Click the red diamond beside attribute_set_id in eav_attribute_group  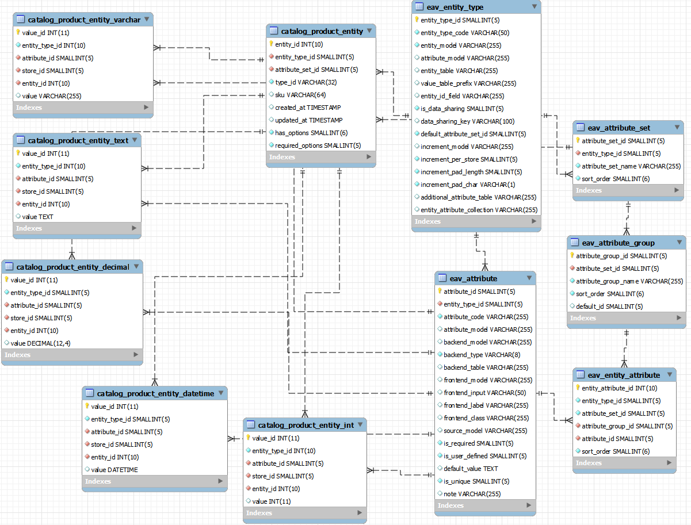(572, 269)
